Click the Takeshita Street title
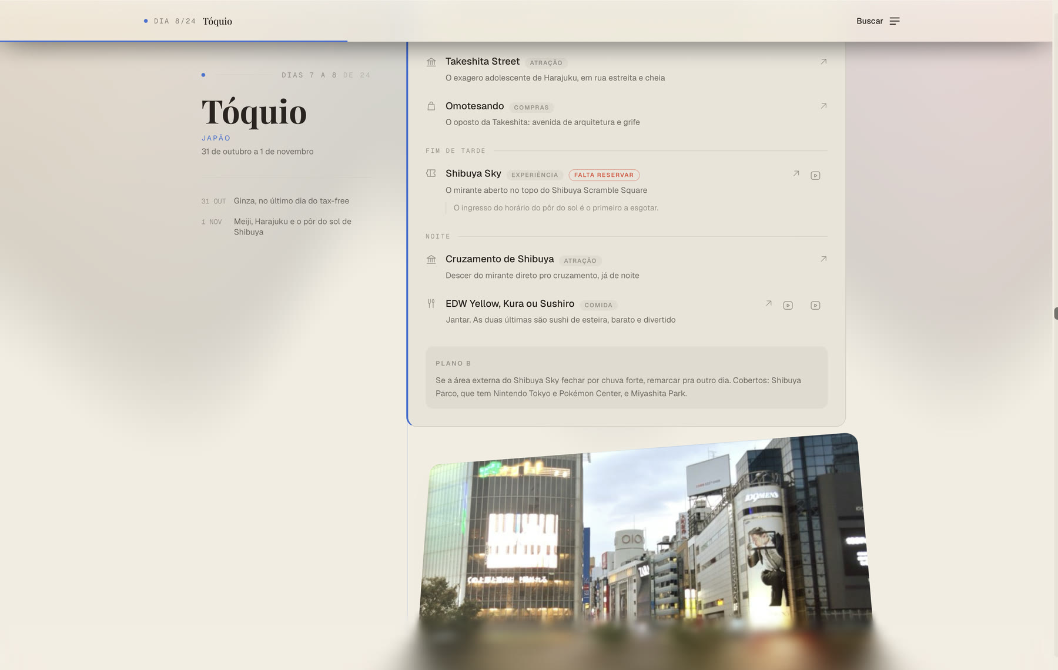Screen dimensions: 1058x670 (483, 62)
